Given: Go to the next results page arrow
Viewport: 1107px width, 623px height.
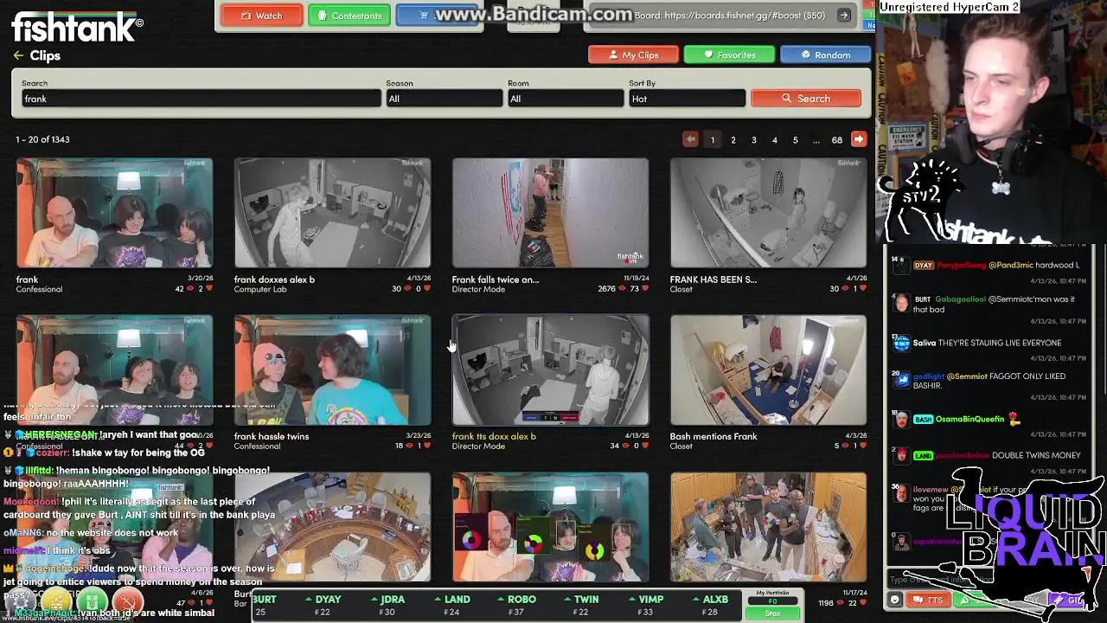Looking at the screenshot, I should click(x=858, y=139).
